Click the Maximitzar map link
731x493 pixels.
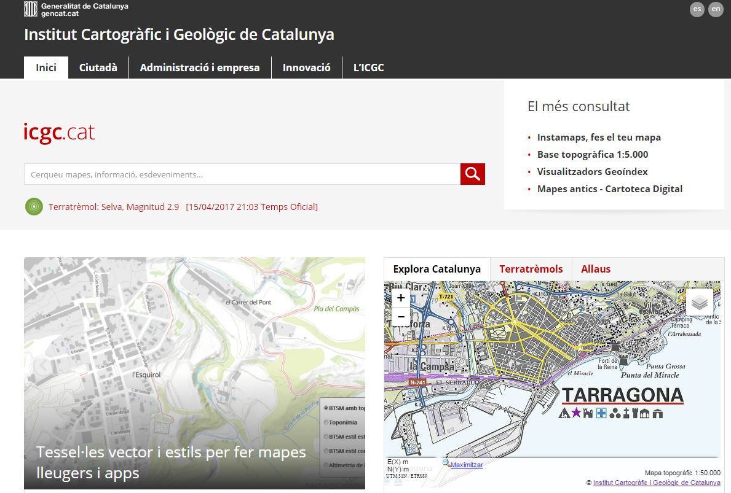pyautogui.click(x=467, y=465)
